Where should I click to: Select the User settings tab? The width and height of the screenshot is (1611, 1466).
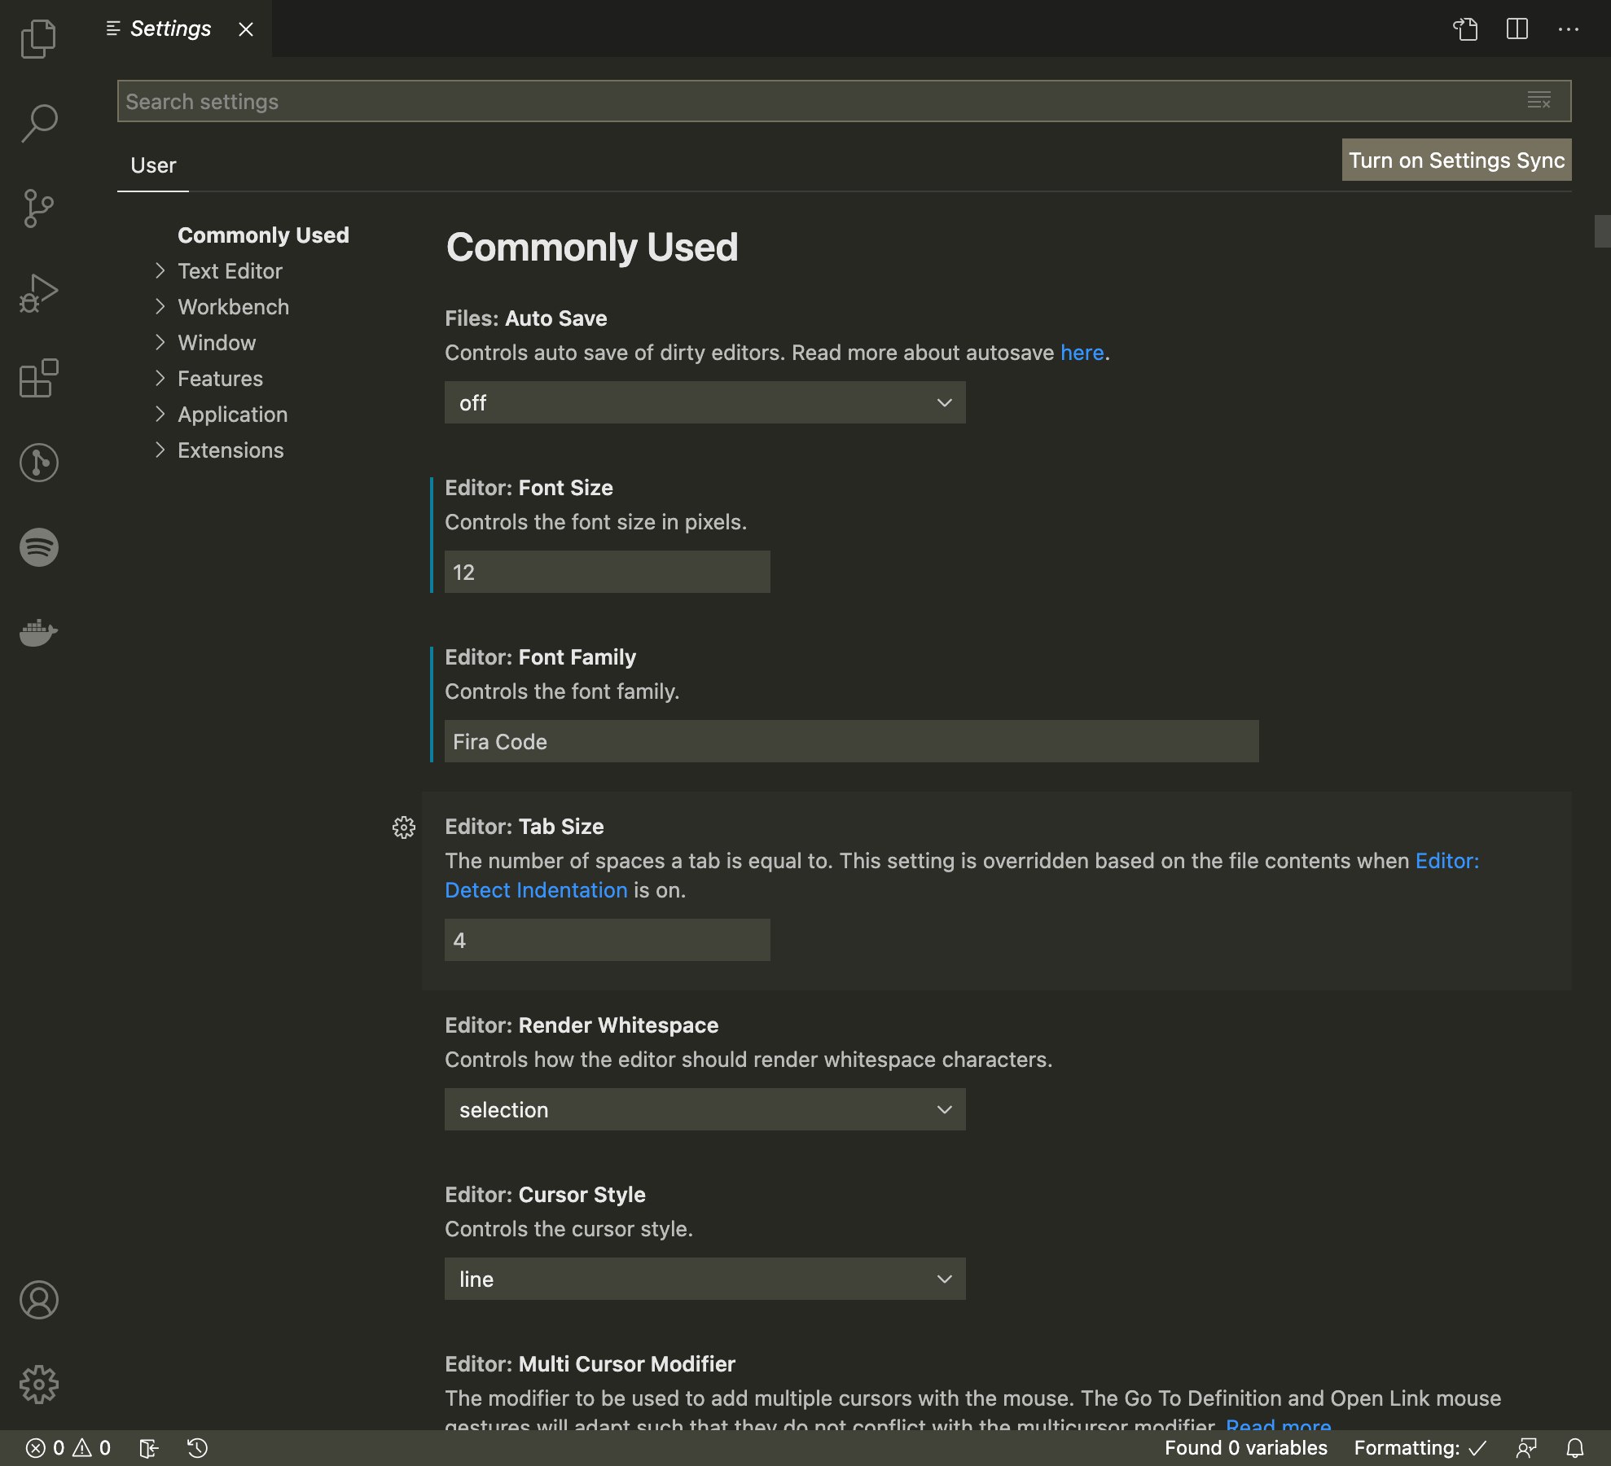point(153,165)
